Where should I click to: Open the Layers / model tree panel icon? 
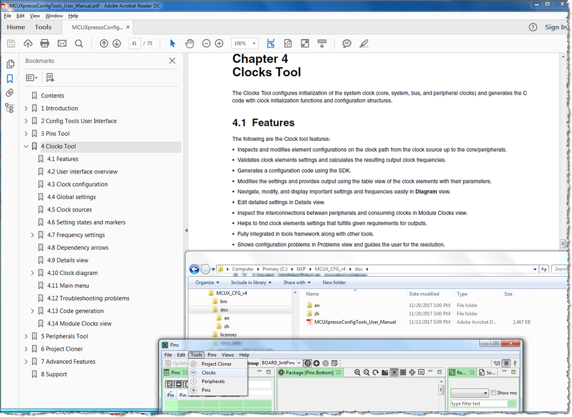click(10, 108)
